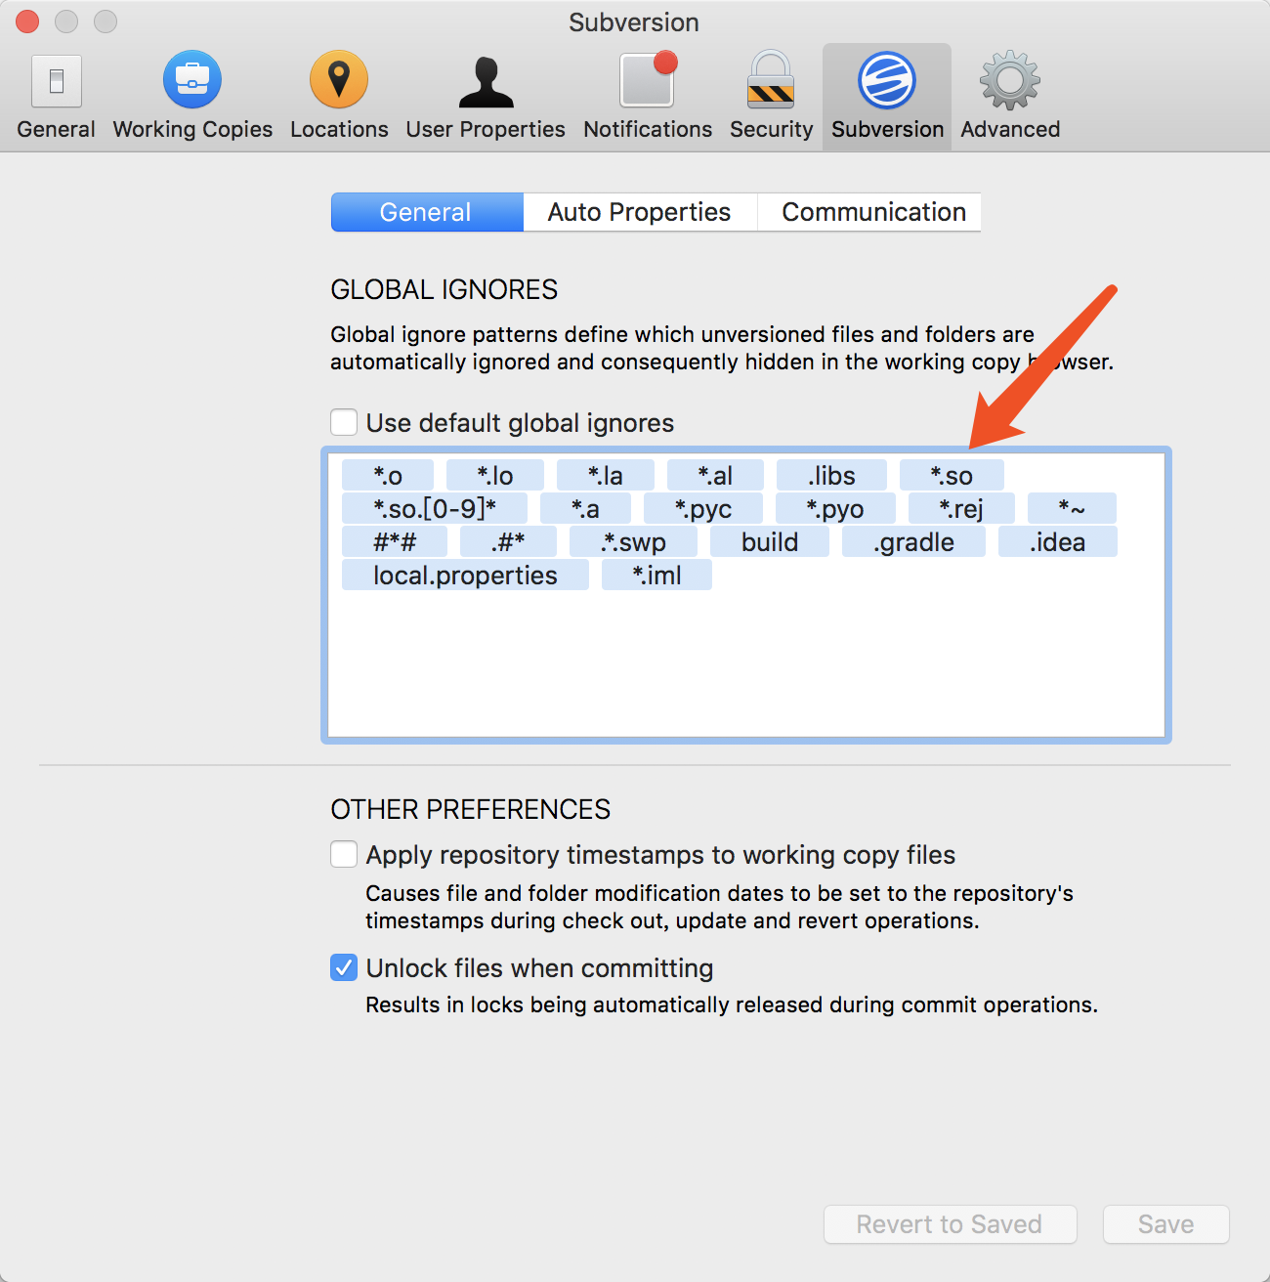
Task: Switch to the General segment tab
Action: click(427, 212)
